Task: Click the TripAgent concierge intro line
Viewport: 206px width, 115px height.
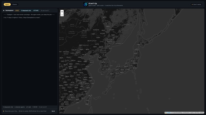Action: click(x=29, y=15)
